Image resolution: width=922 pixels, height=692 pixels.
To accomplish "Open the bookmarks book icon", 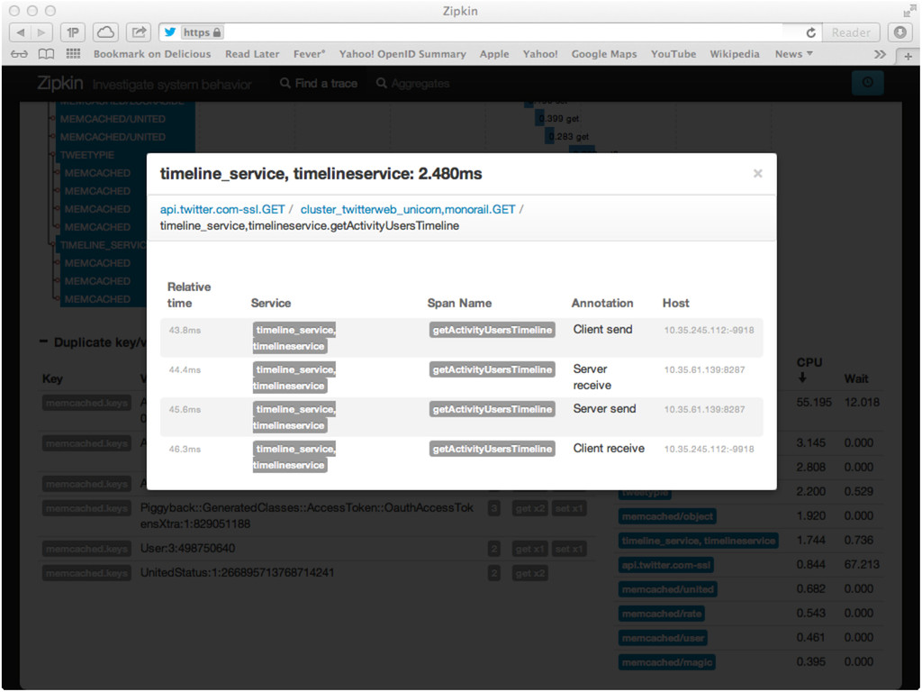I will click(x=46, y=54).
